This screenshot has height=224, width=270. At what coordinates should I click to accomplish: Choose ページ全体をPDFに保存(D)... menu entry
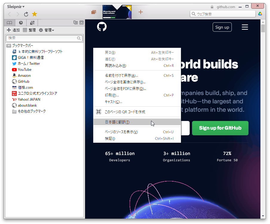pos(137,88)
